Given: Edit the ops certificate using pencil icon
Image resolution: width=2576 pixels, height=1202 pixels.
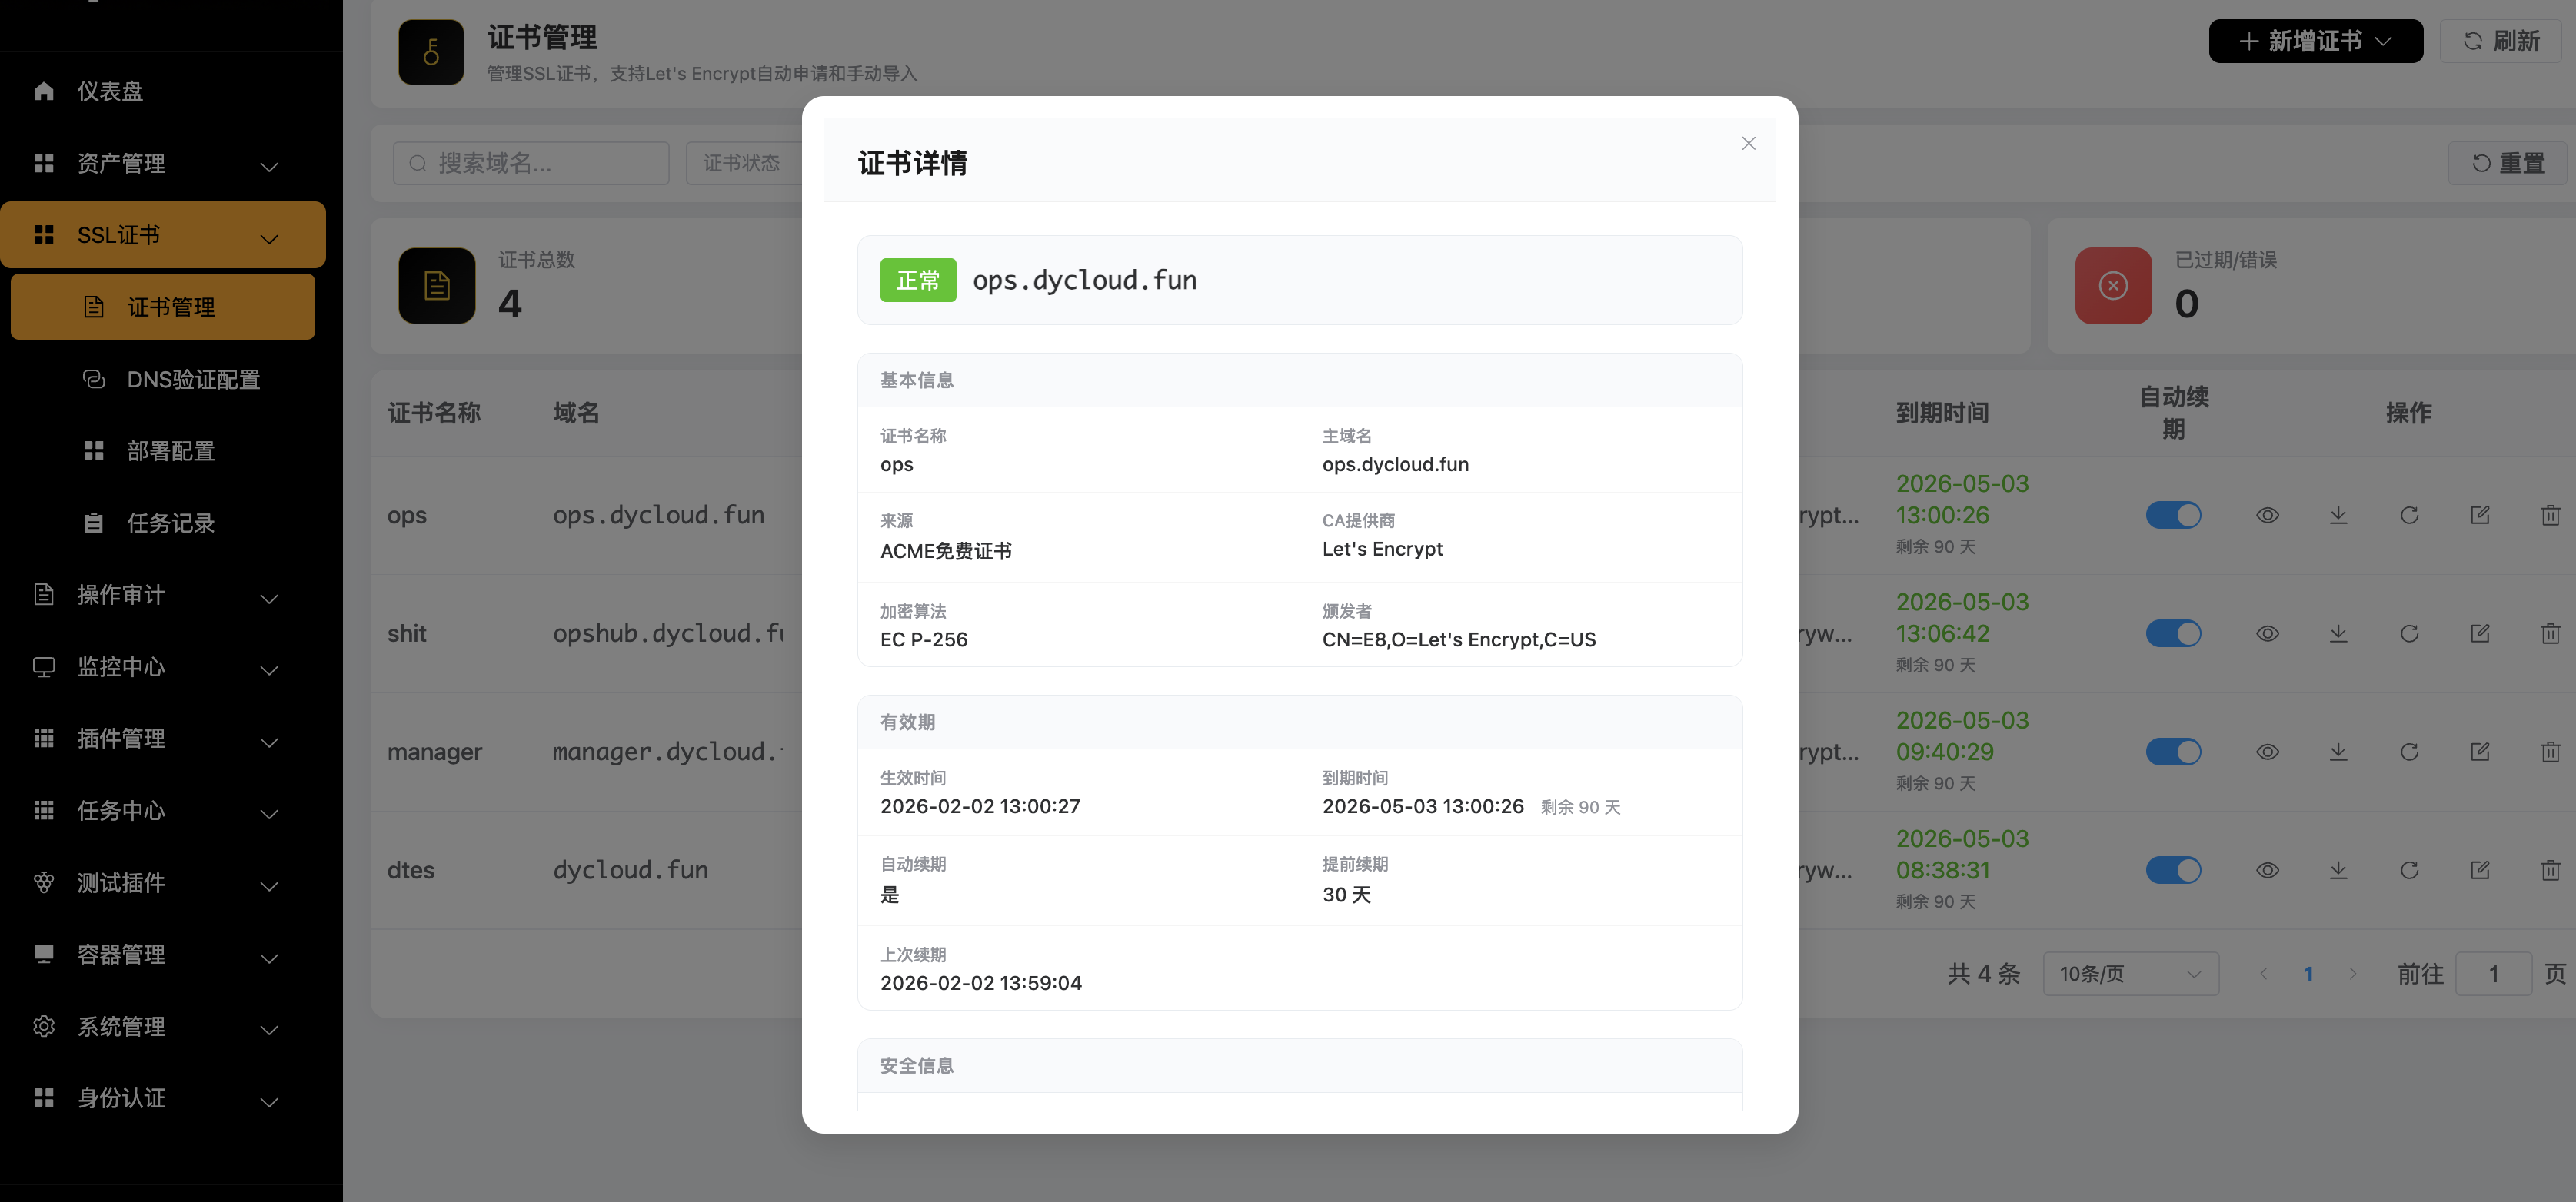Looking at the screenshot, I should coord(2481,515).
